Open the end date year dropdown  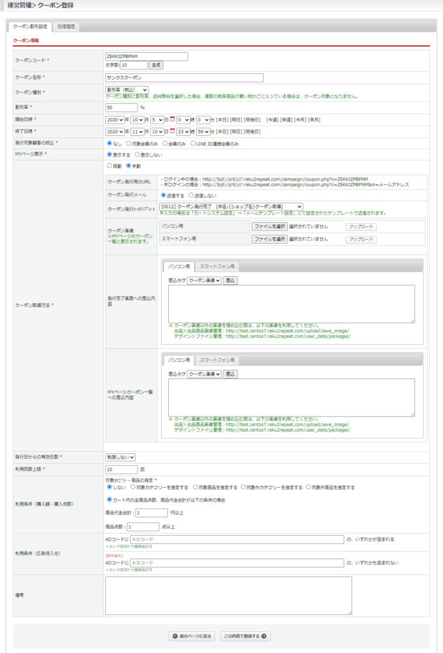115,131
